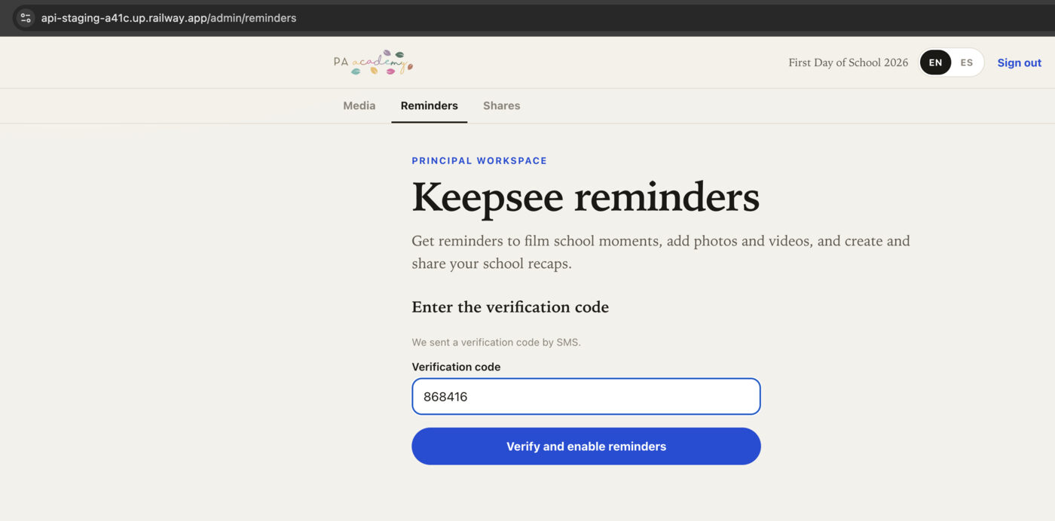Image resolution: width=1055 pixels, height=521 pixels.
Task: Switch language to ES
Action: pyautogui.click(x=967, y=62)
